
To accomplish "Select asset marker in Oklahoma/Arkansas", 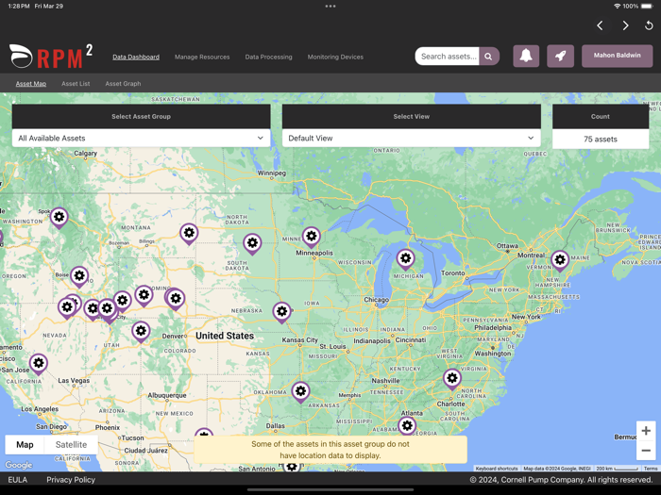I will pos(300,392).
